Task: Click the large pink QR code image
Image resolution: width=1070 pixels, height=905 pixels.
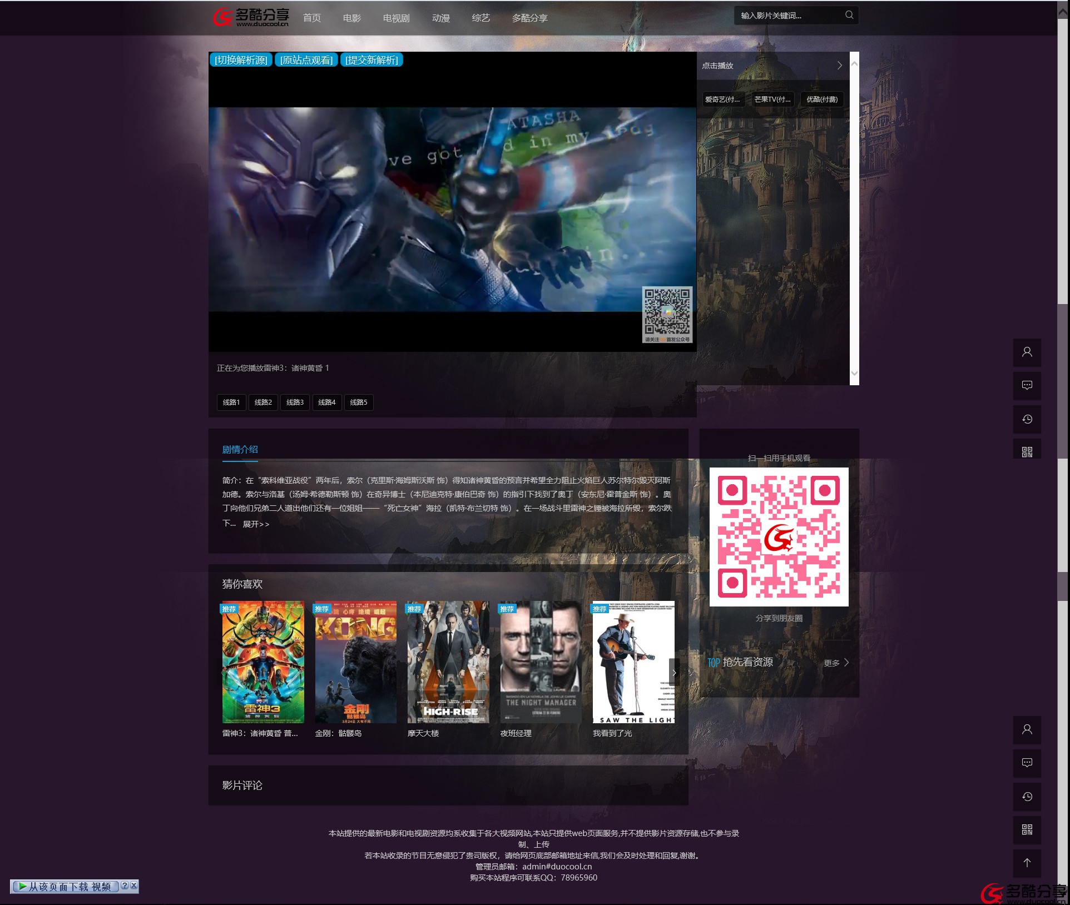Action: point(779,536)
